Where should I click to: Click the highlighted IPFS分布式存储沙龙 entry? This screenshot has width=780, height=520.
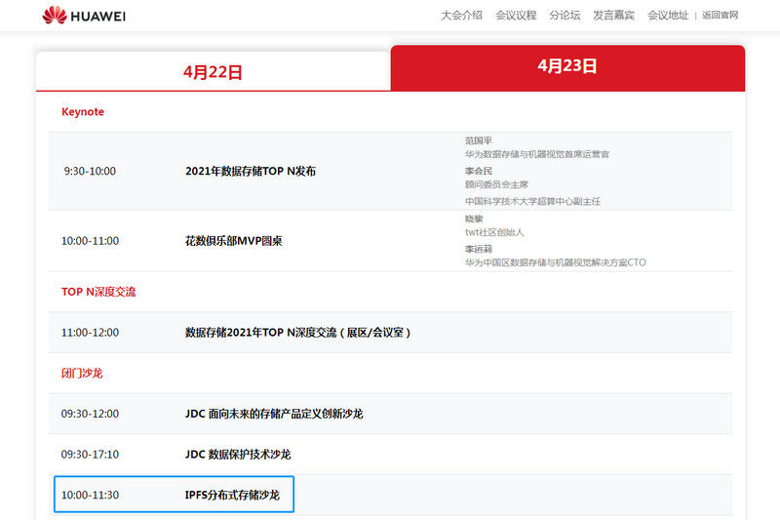pyautogui.click(x=232, y=495)
